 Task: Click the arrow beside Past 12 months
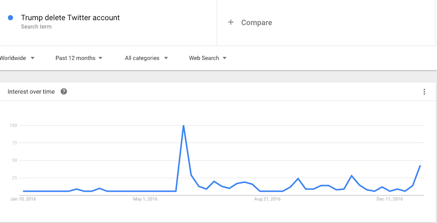pos(100,58)
